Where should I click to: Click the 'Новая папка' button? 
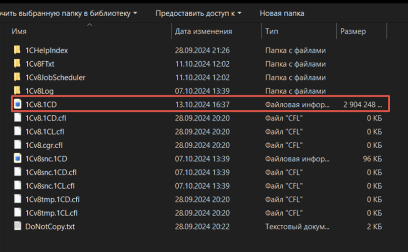(282, 13)
